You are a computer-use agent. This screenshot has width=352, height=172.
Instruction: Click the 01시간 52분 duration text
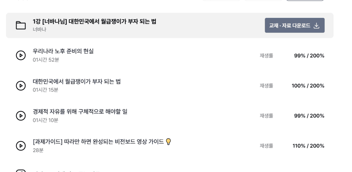click(46, 60)
